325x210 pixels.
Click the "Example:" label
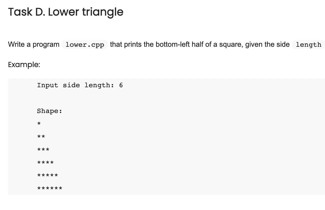24,65
